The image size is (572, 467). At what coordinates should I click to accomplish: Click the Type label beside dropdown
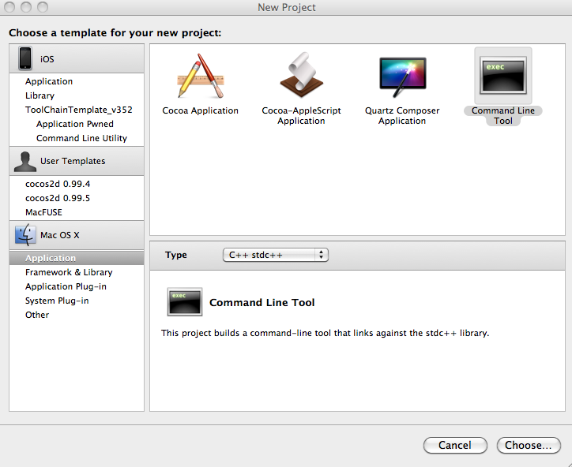point(176,255)
